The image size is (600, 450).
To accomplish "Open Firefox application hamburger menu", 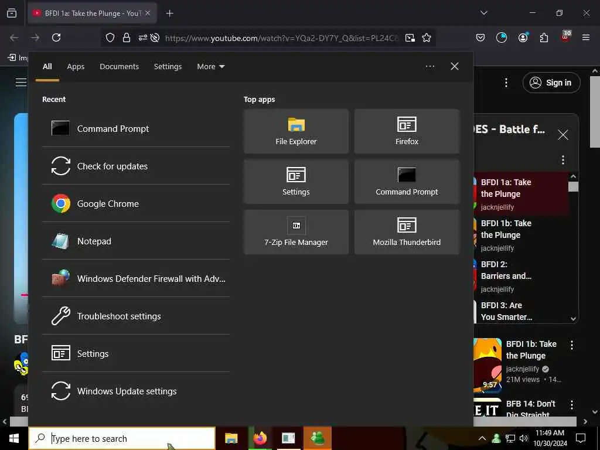I will click(x=586, y=37).
